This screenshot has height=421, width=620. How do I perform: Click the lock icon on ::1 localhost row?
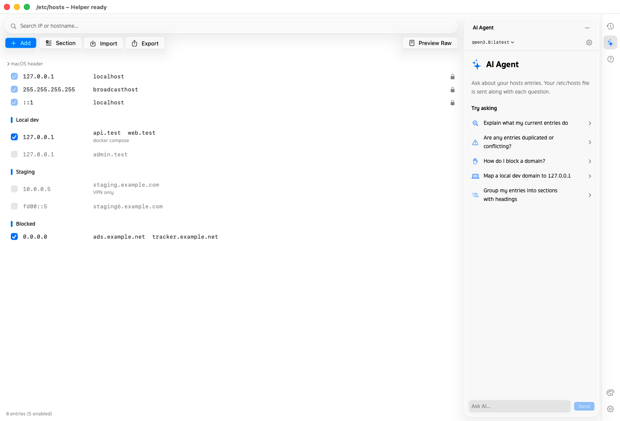click(x=452, y=103)
